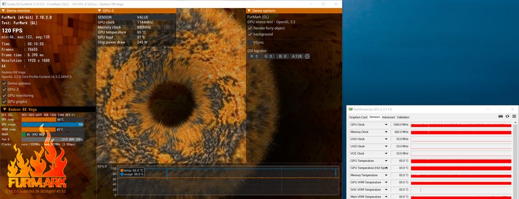Collapse the GPU-Z overlay panel header
Viewport: 519px width, 199px height.
coord(99,11)
